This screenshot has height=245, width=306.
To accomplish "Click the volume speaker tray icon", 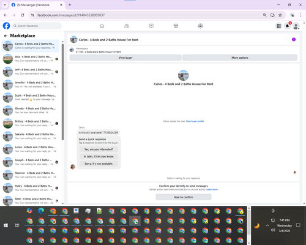I will pyautogui.click(x=273, y=230).
